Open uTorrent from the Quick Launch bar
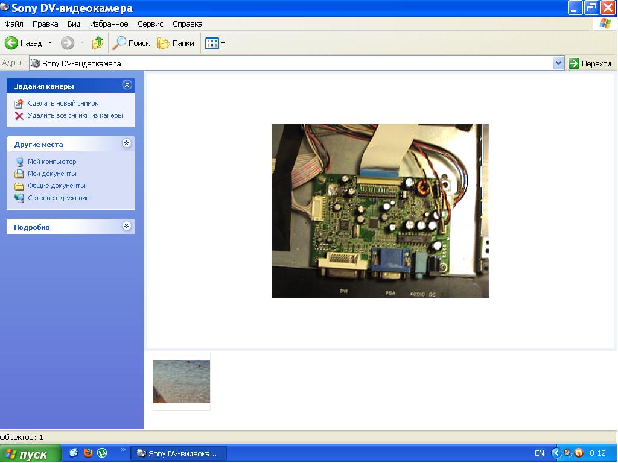Viewport: 618px width, 463px height. [103, 452]
